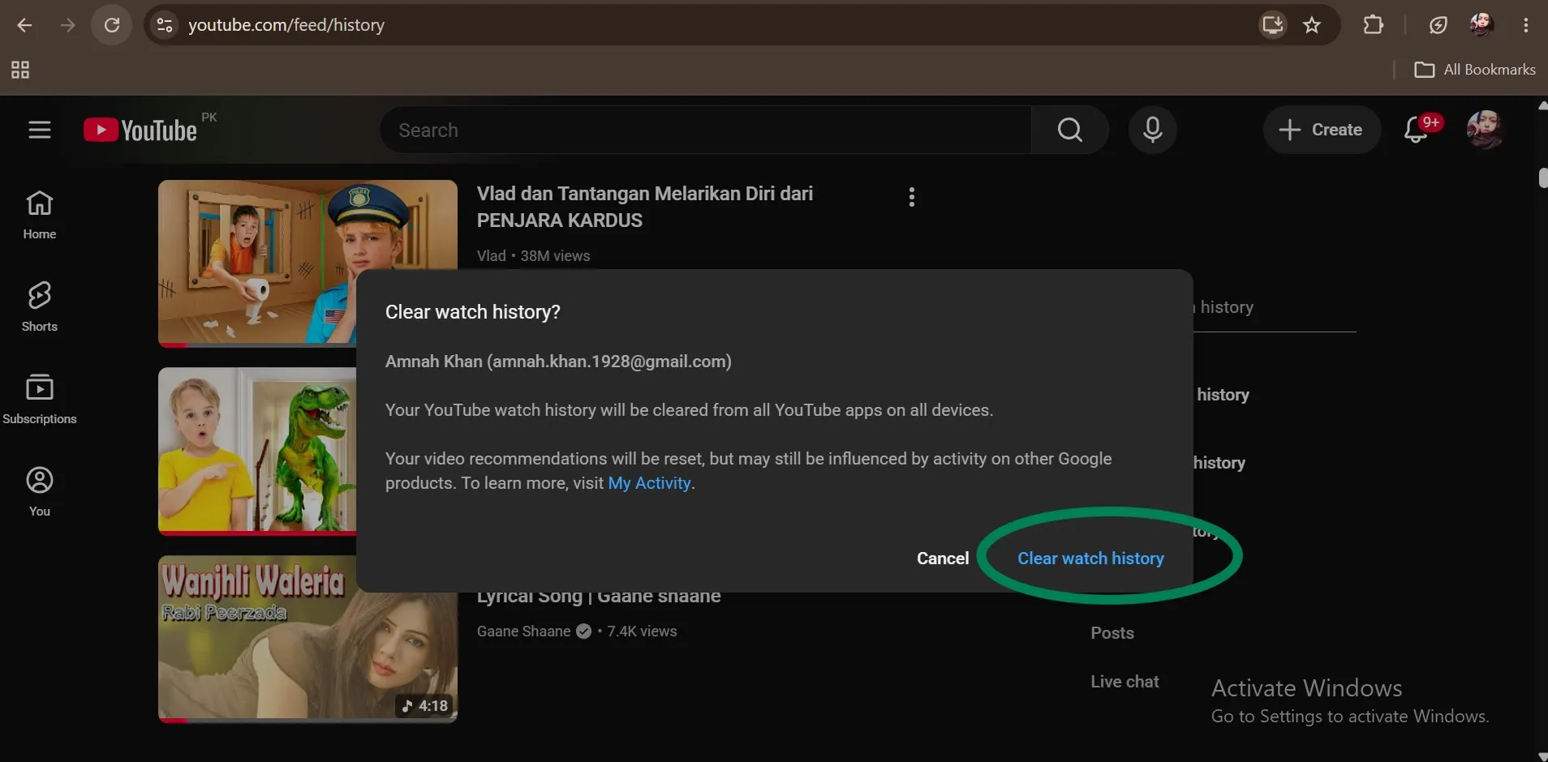Open YouTube account avatar menu

[x=1486, y=130]
